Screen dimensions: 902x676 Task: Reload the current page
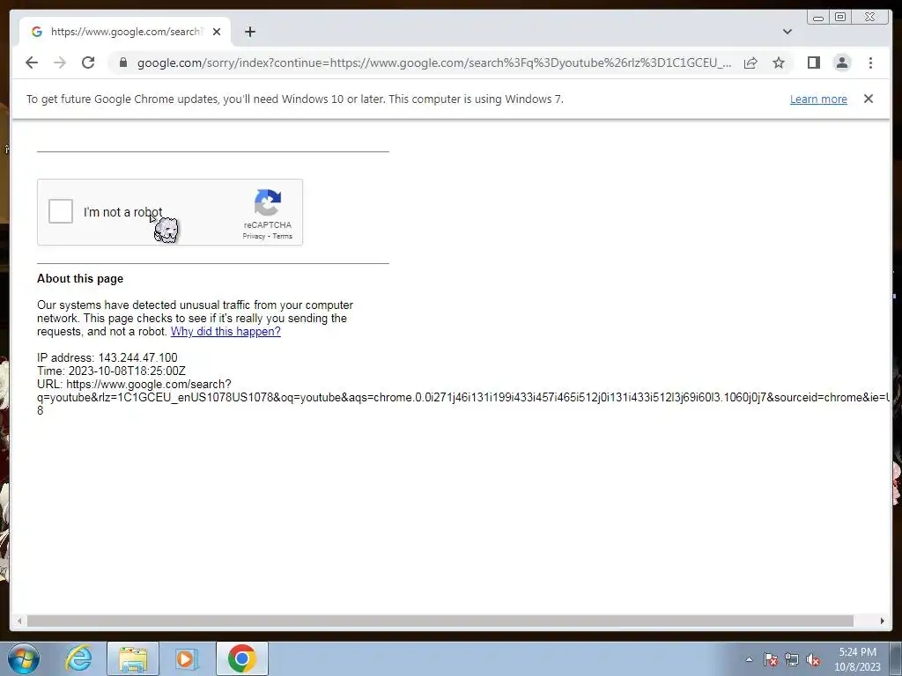[88, 62]
